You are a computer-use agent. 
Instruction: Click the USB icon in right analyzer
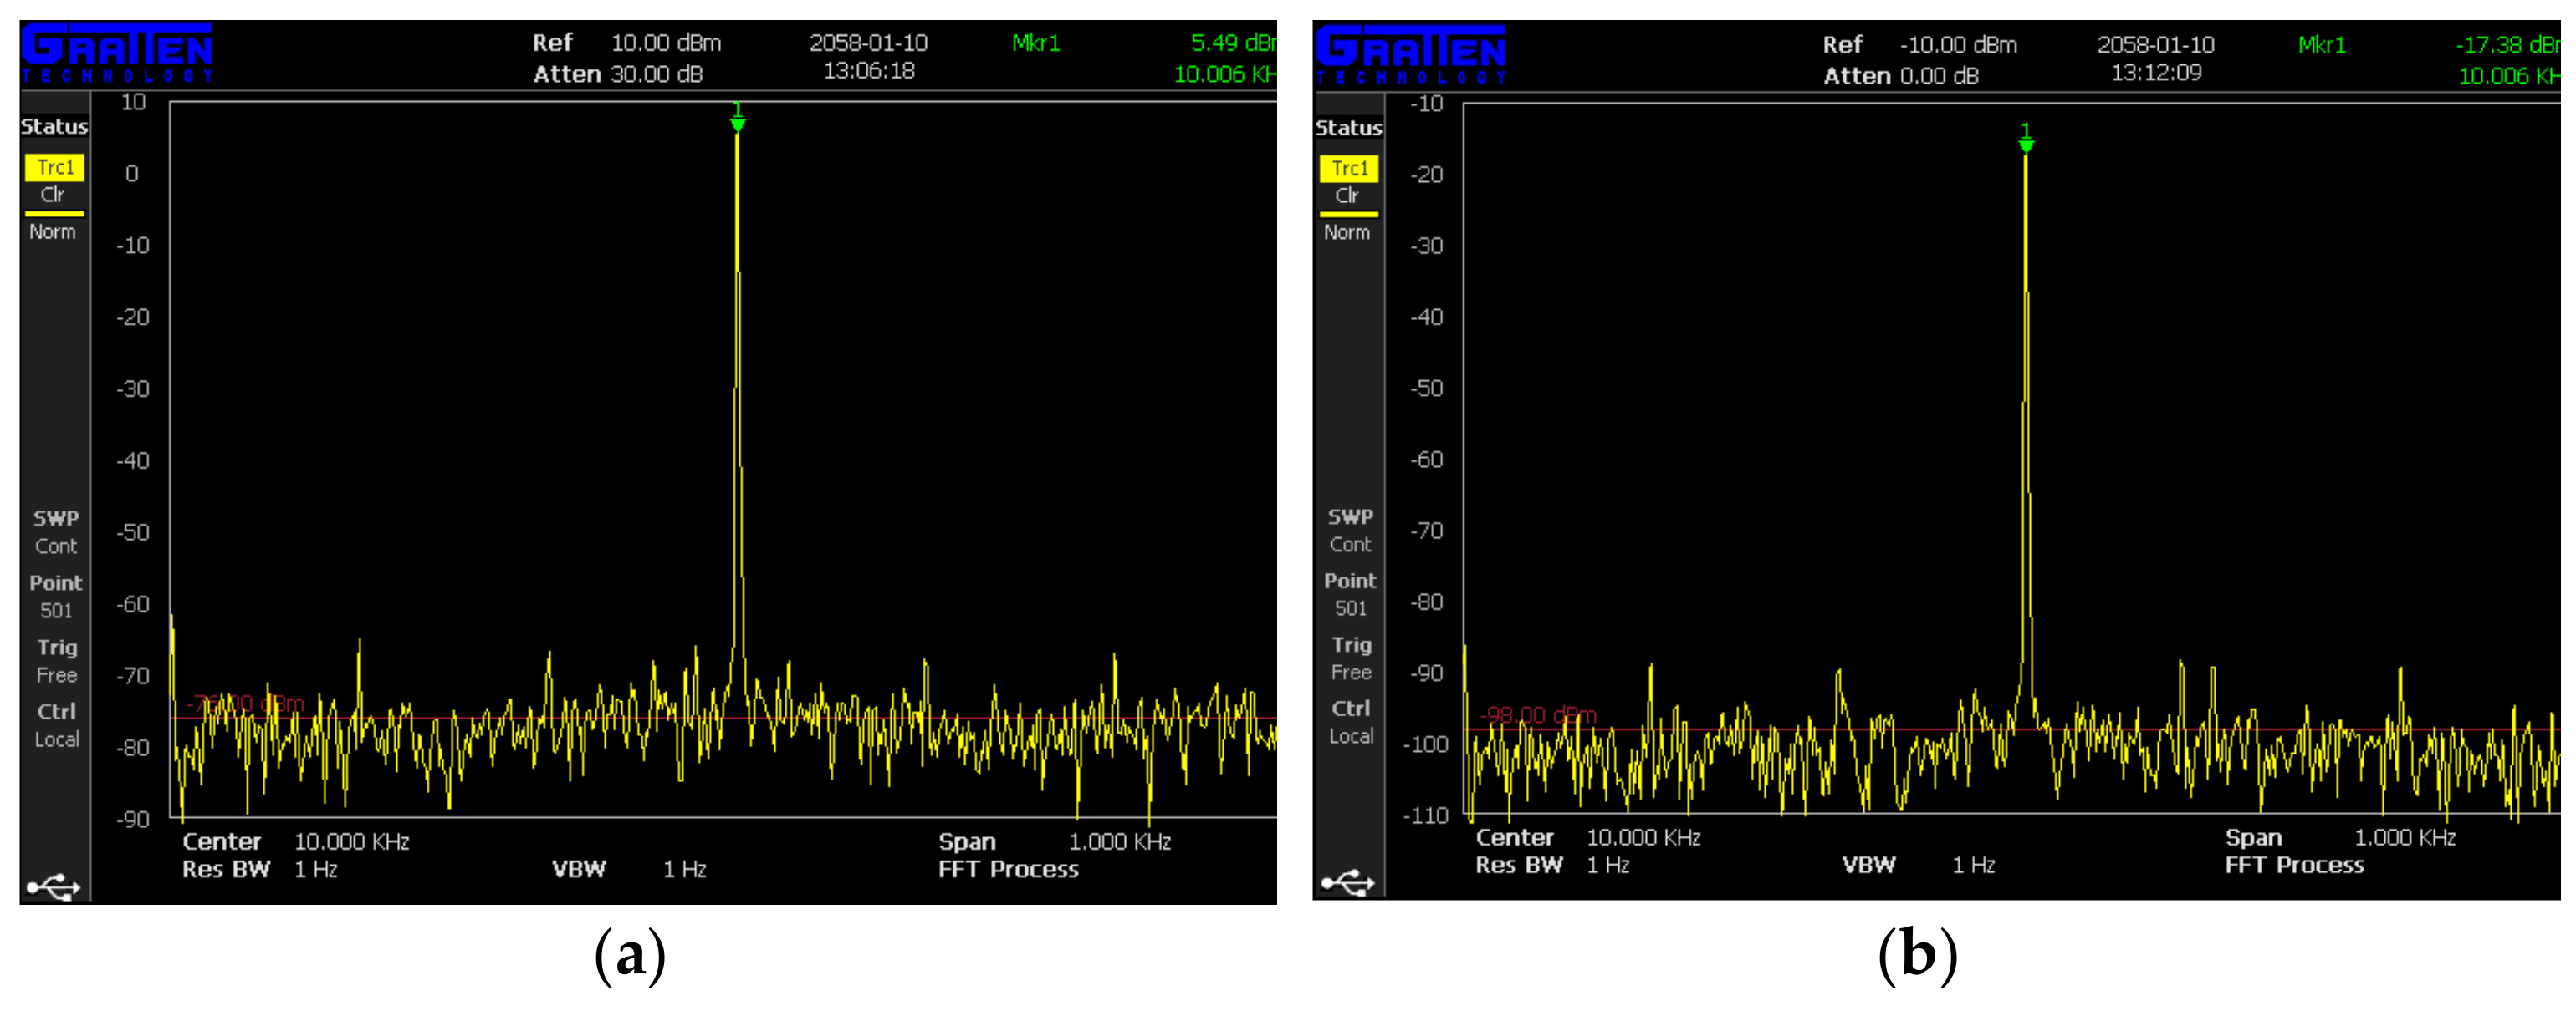click(1347, 882)
